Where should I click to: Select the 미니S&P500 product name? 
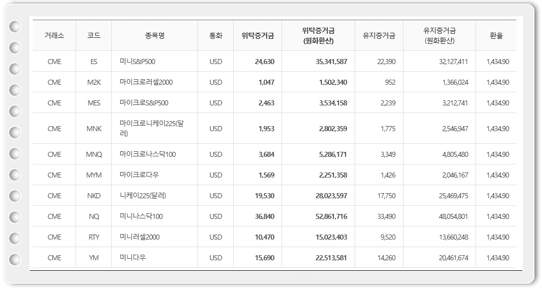(137, 62)
